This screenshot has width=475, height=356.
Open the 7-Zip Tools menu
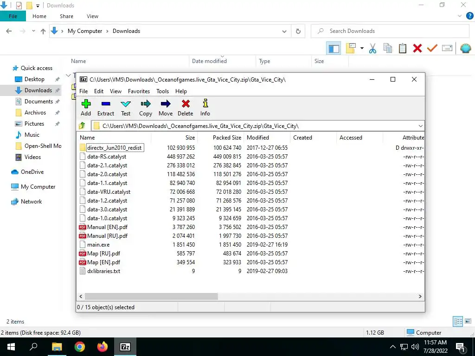coord(162,91)
